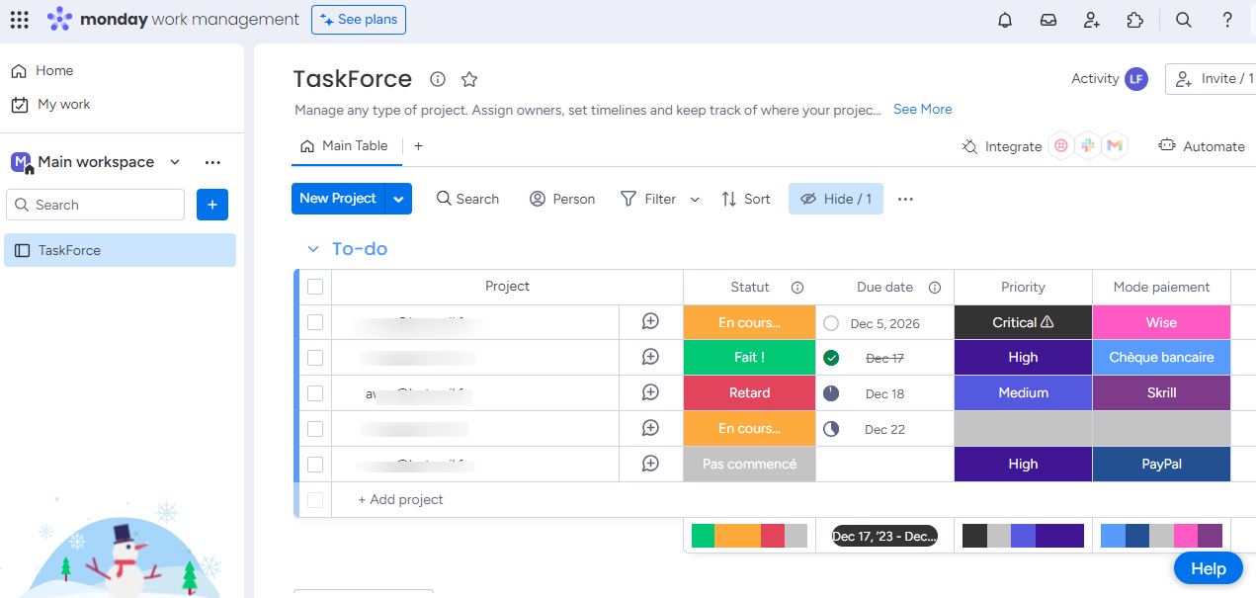This screenshot has width=1256, height=598.
Task: Click Statut column info icon
Action: pos(797,288)
